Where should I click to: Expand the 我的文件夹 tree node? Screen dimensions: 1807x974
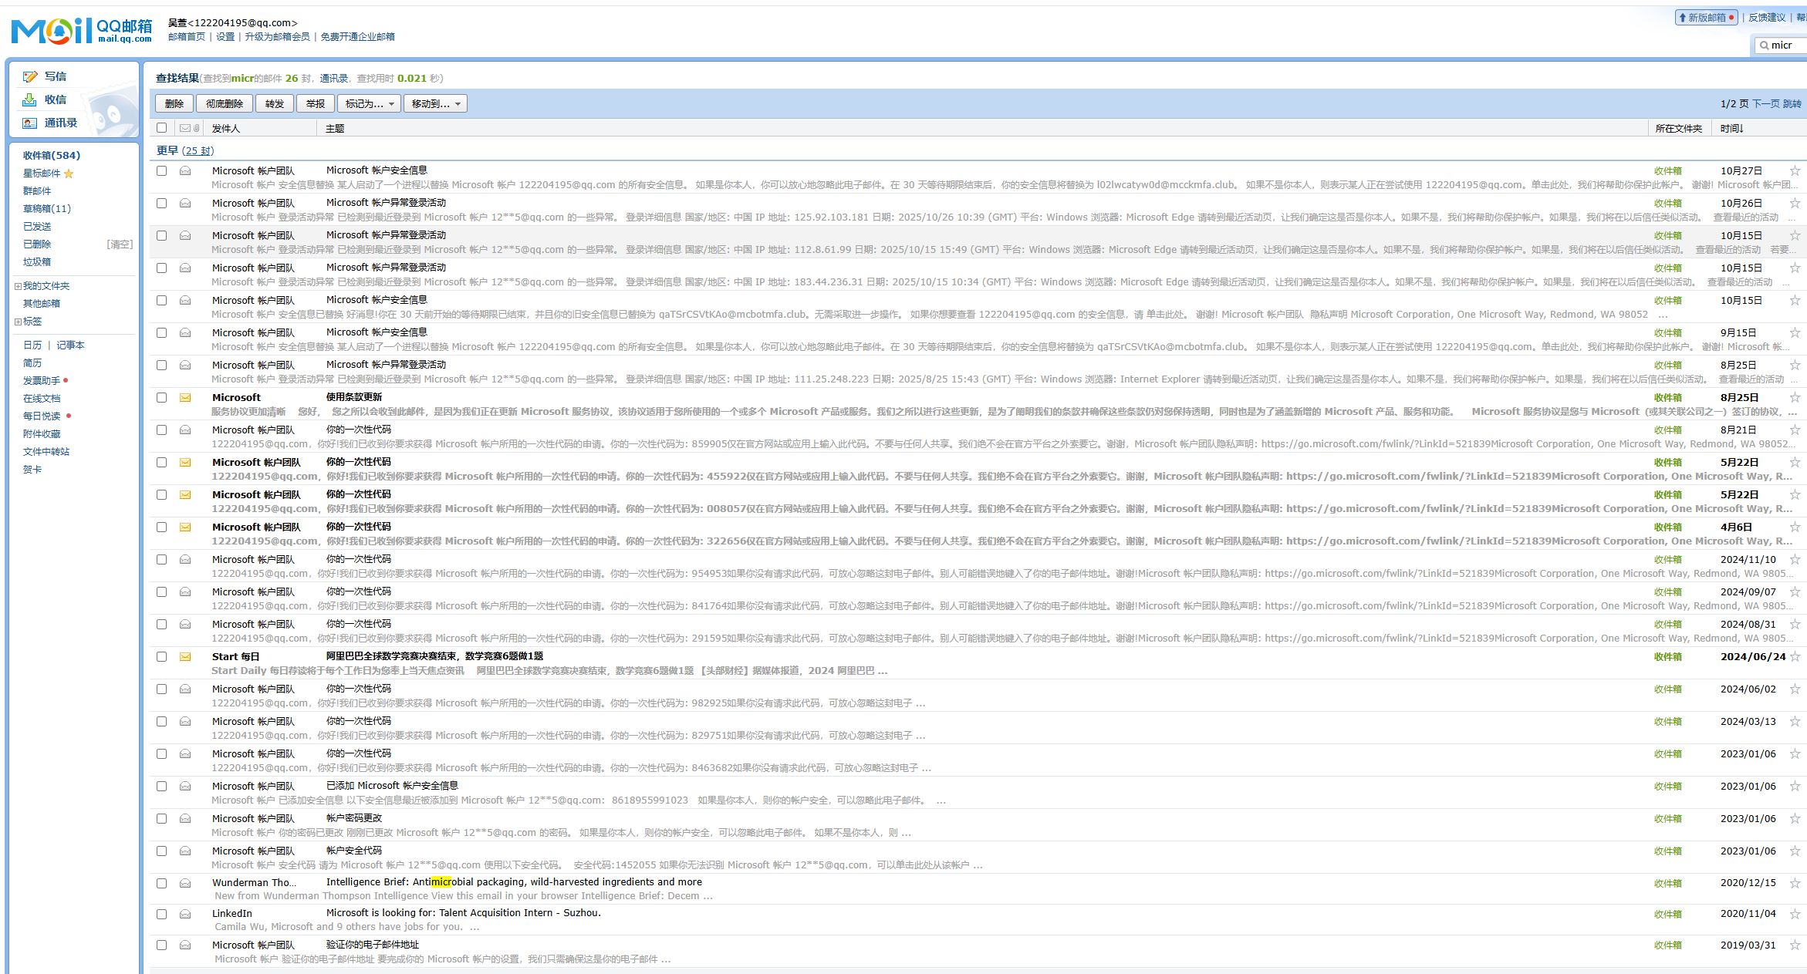tap(18, 286)
